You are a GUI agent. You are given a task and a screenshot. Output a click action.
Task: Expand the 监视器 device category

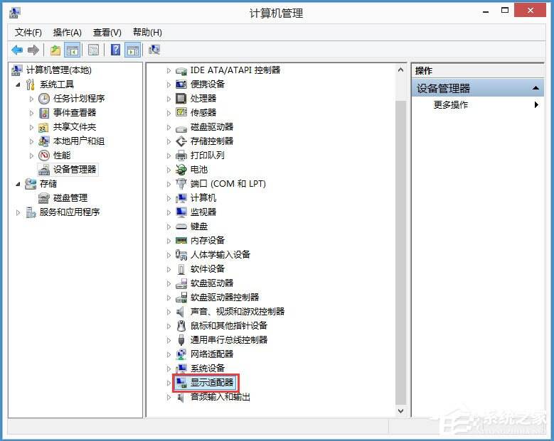point(169,212)
